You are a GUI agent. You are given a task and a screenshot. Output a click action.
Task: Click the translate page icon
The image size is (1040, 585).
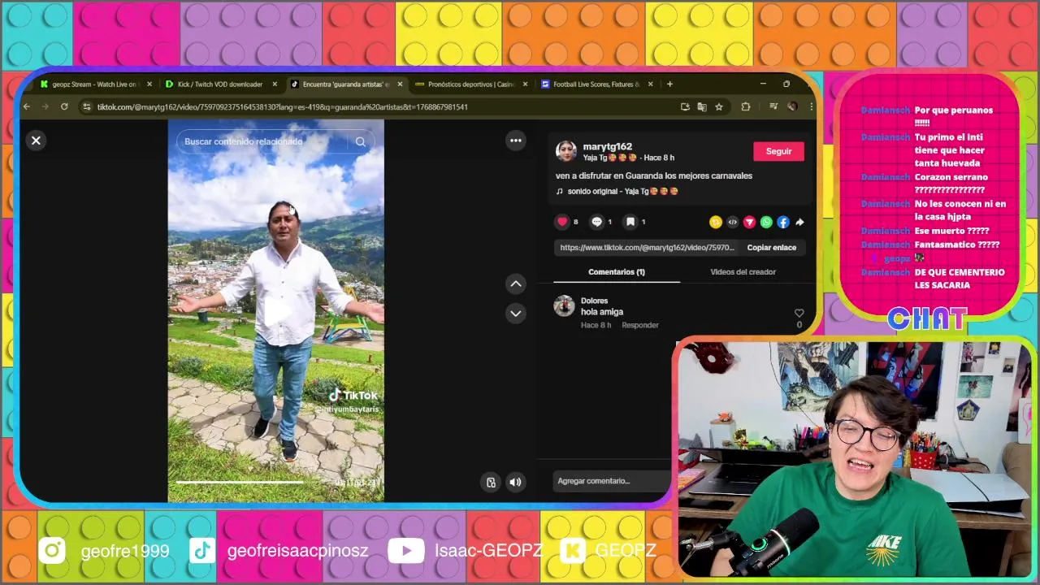702,107
